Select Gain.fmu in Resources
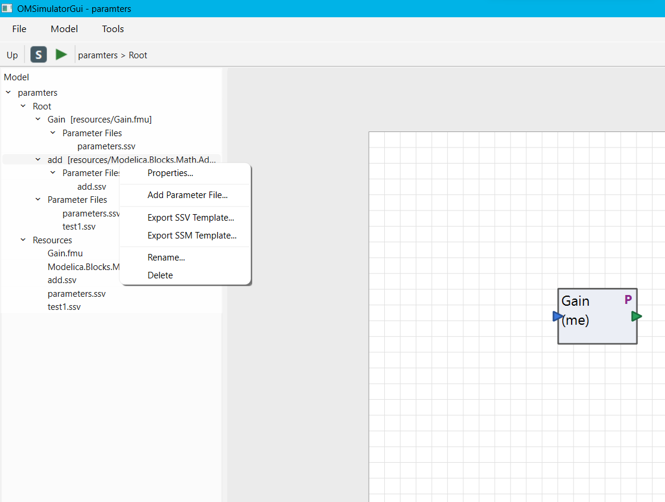This screenshot has height=502, width=665. [65, 253]
